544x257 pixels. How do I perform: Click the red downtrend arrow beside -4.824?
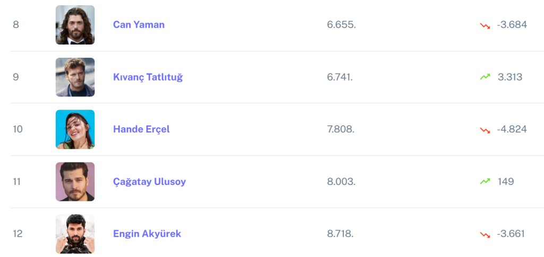click(x=484, y=130)
